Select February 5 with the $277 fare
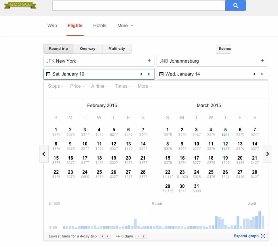 pyautogui.click(x=114, y=131)
